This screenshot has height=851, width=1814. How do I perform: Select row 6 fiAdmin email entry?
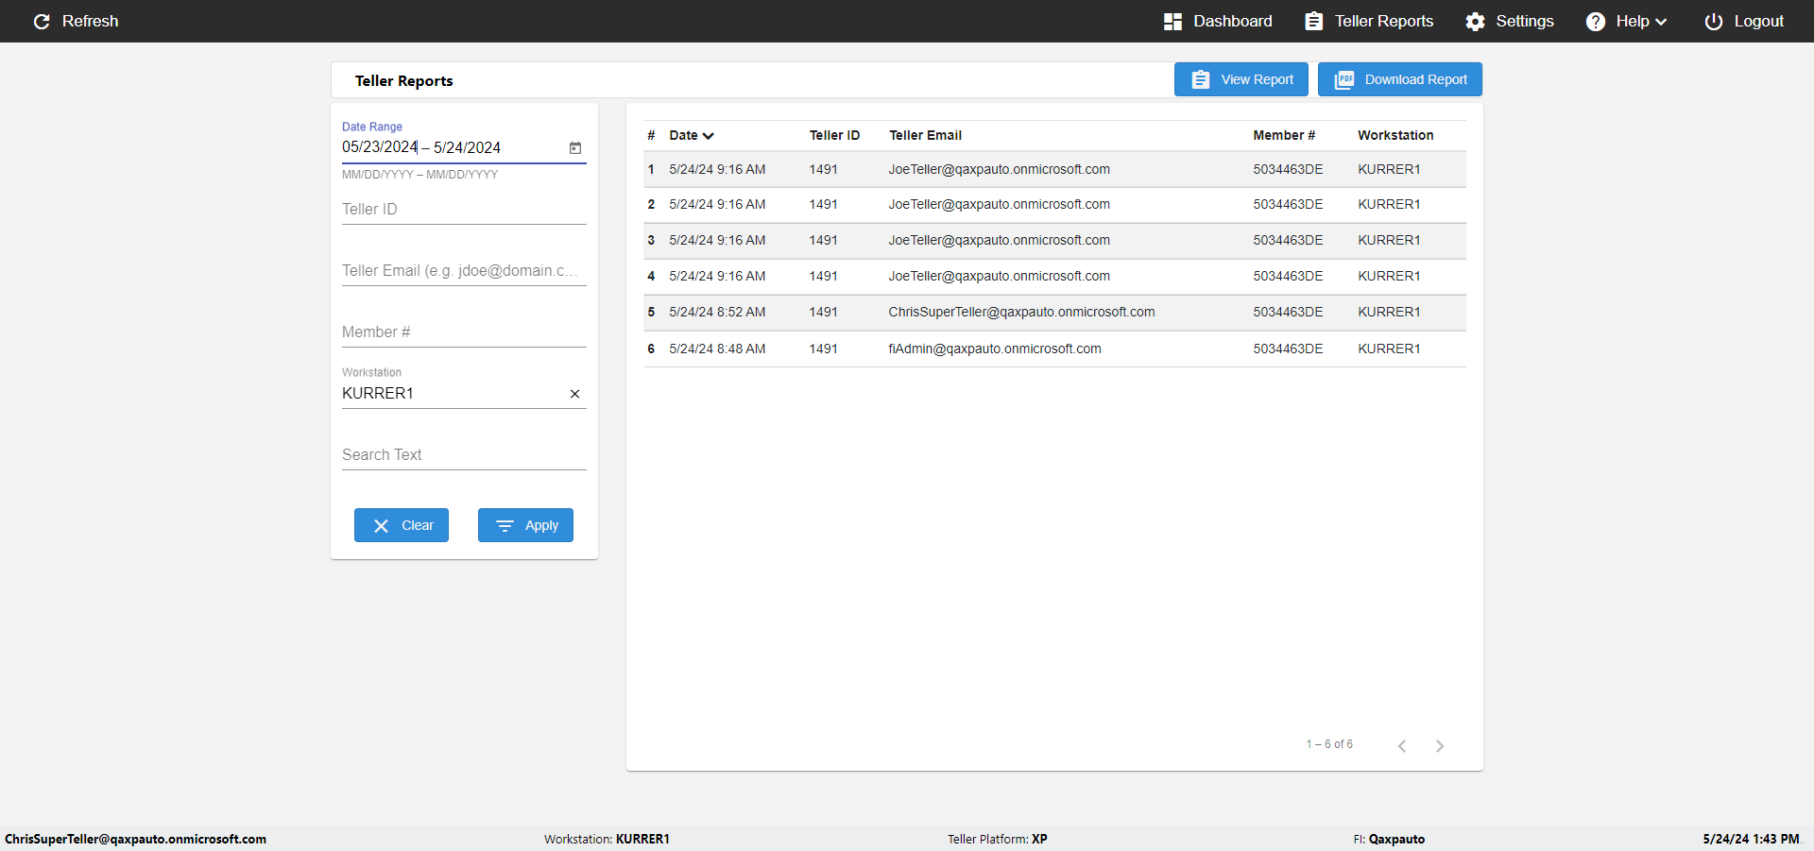tap(995, 349)
